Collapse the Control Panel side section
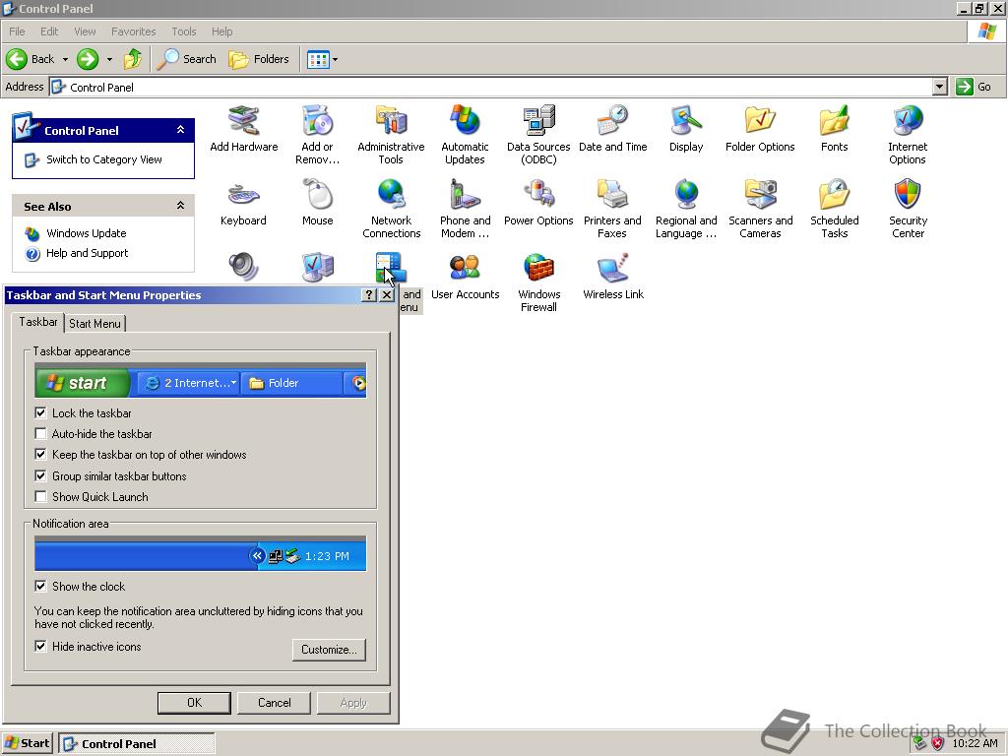Screen dimensions: 1008x756 [181, 130]
